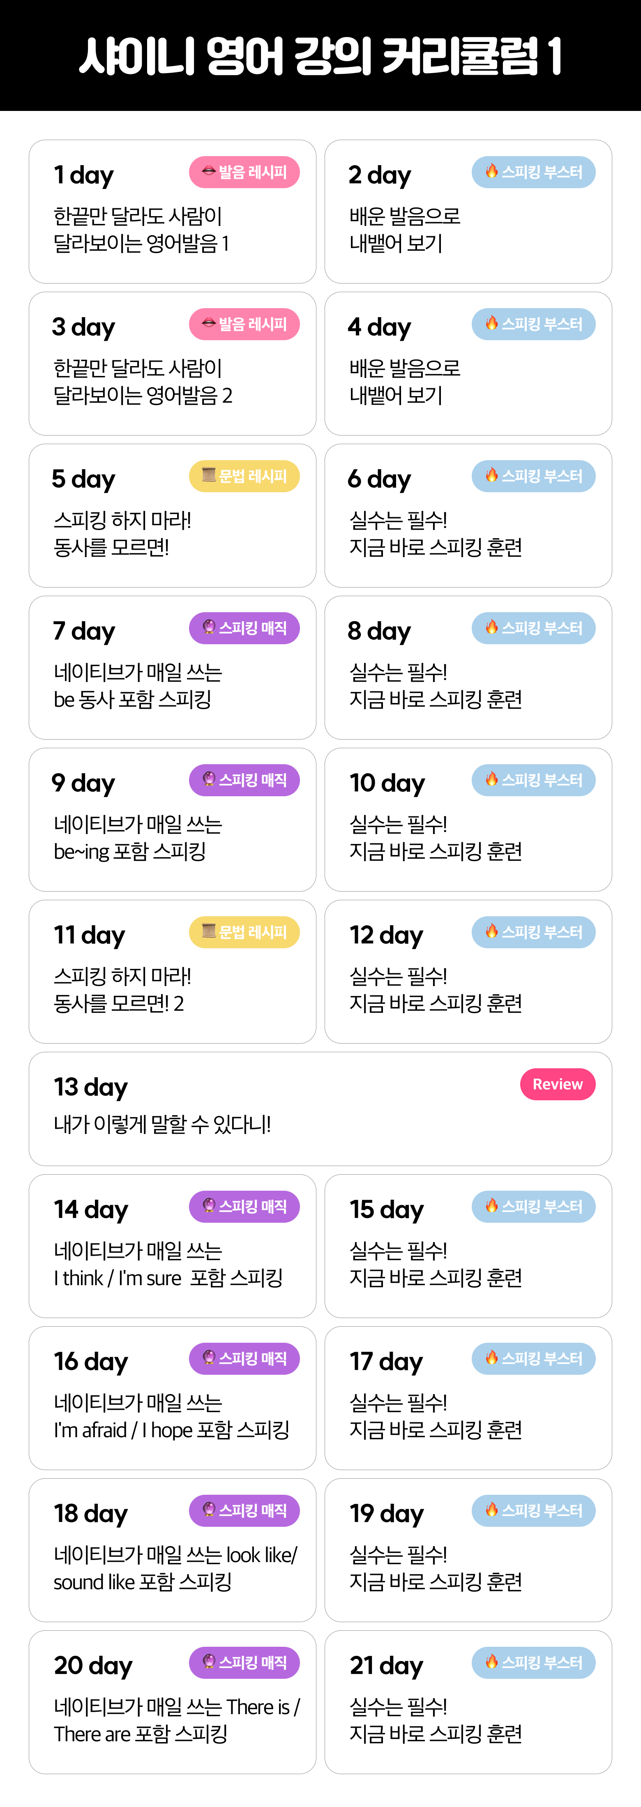Viewport: 641px width, 1807px height.
Task: Click the scroll icon on 11 day card
Action: click(208, 931)
